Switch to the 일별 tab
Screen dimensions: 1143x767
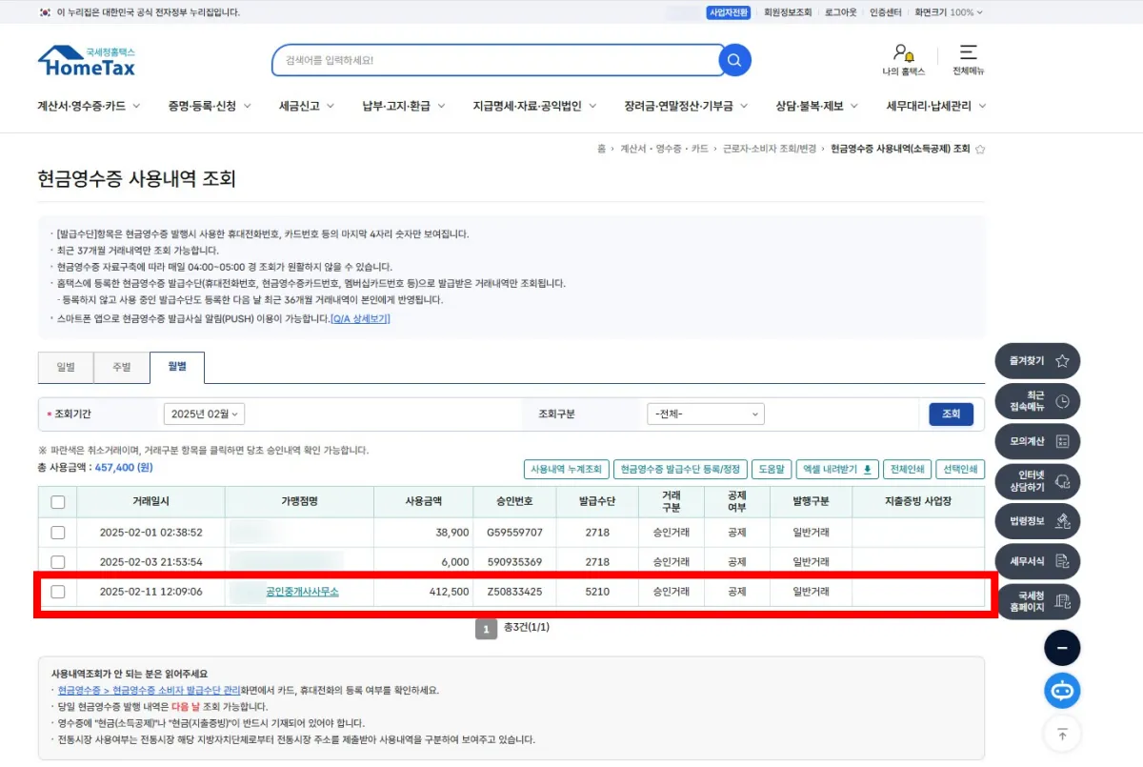pos(65,367)
